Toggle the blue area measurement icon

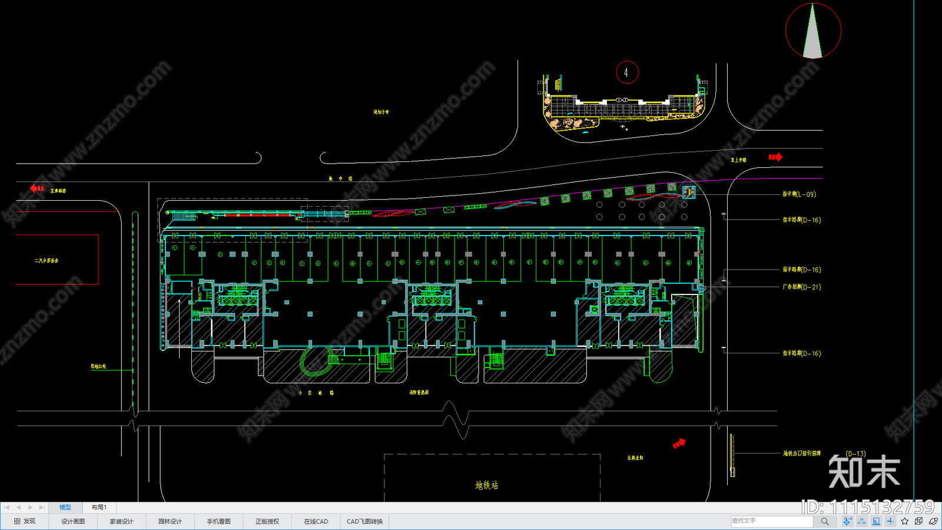pyautogui.click(x=876, y=521)
